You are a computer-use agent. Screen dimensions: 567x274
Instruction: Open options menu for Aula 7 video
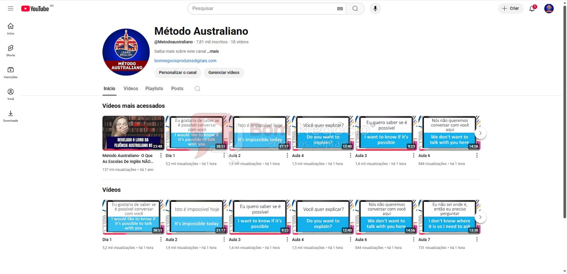477,239
